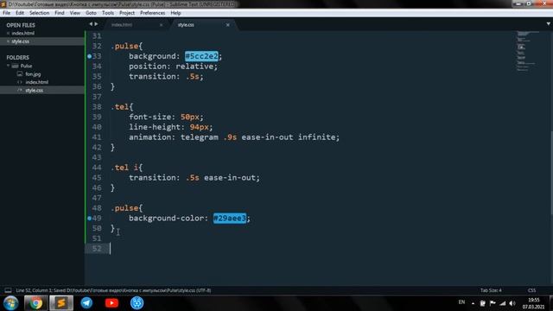Click the minimap code preview
This screenshot has height=311, width=553.
[527, 51]
